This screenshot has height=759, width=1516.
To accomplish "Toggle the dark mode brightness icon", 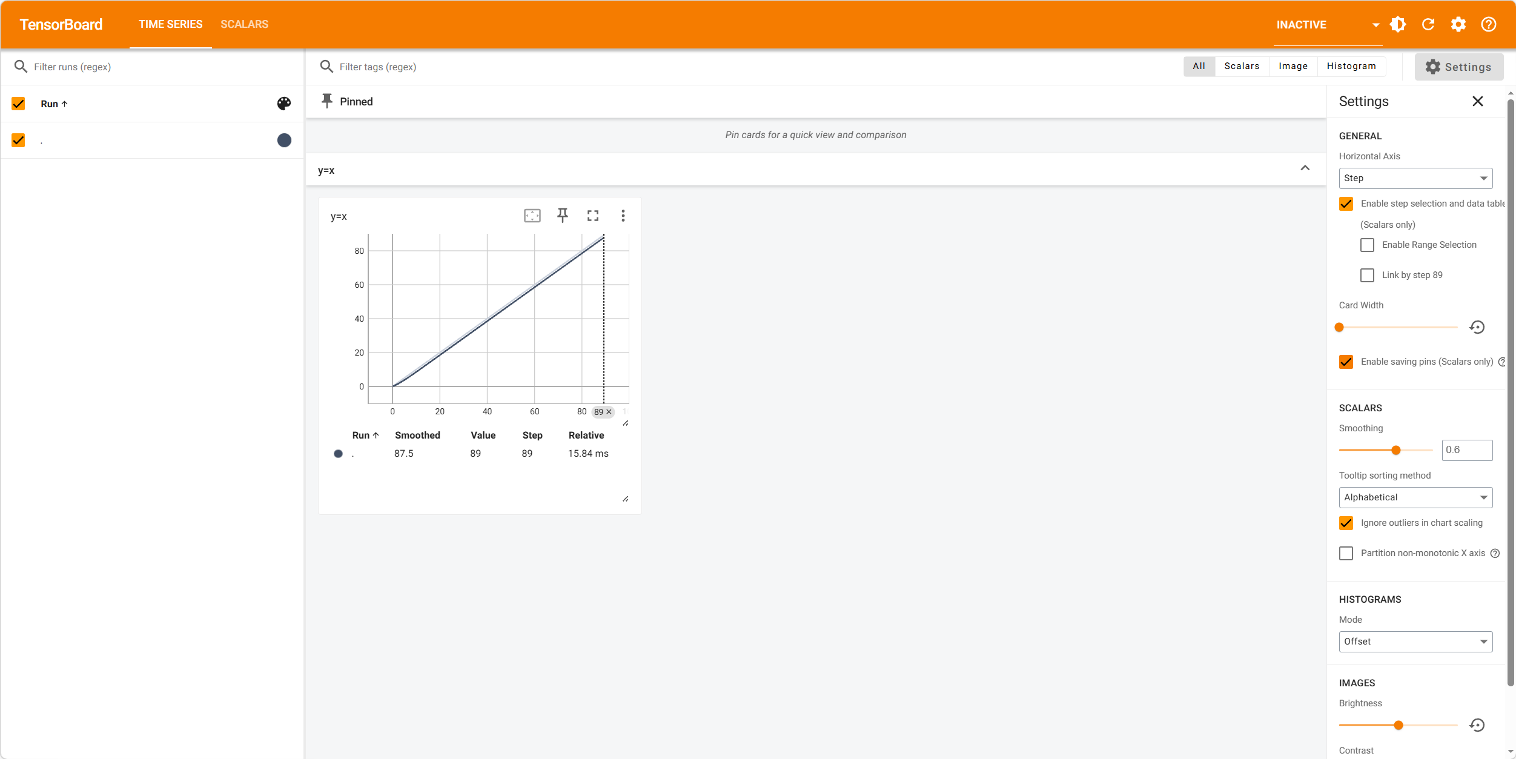I will click(x=1397, y=24).
